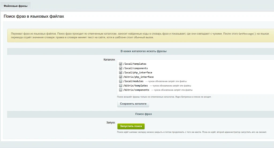
Task: Click the GetMessage() code in the yellow notice
Action: click(x=247, y=34)
